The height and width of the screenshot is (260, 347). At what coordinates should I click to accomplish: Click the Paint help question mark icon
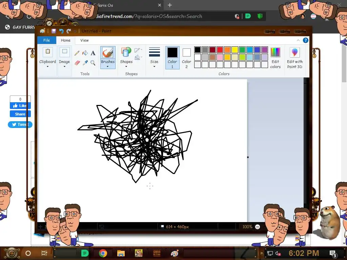click(x=305, y=40)
